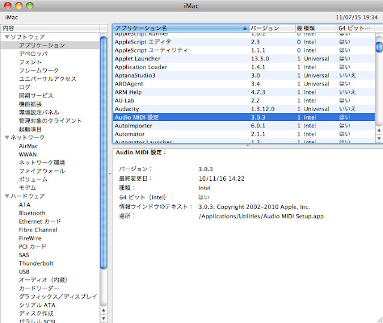Select ユニバーサルアクセス in the sidebar
This screenshot has width=383, height=323.
[x=48, y=79]
